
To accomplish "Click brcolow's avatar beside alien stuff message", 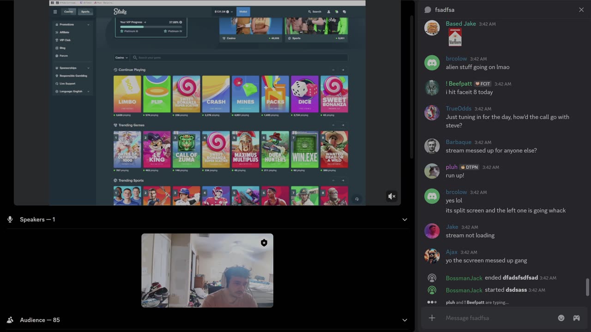I will (432, 63).
